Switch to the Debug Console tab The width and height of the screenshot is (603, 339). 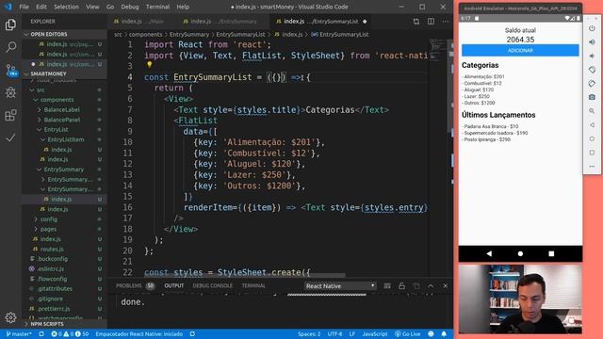(x=212, y=286)
